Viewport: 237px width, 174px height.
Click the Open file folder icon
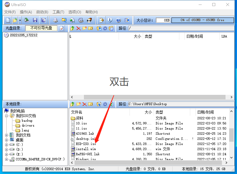[15, 20]
